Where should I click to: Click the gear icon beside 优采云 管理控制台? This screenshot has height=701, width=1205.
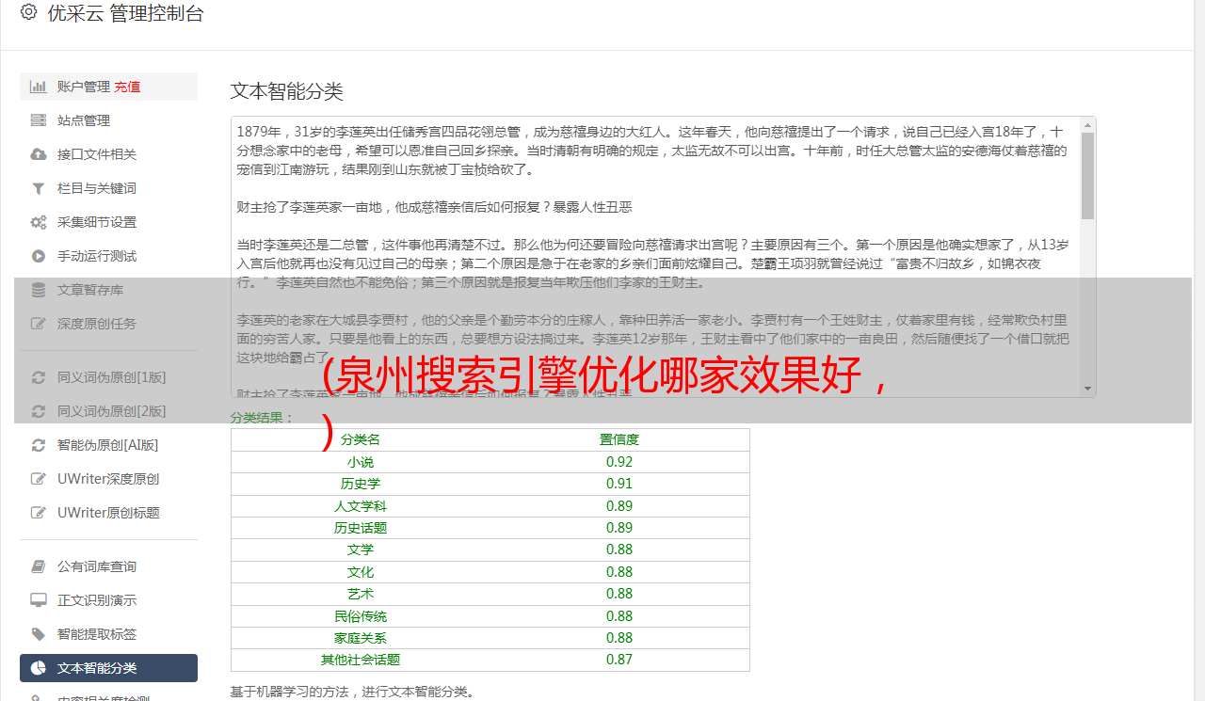tap(28, 12)
